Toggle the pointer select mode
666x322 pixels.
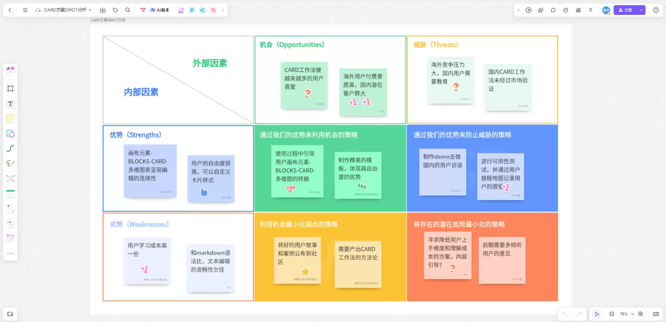tap(597, 314)
